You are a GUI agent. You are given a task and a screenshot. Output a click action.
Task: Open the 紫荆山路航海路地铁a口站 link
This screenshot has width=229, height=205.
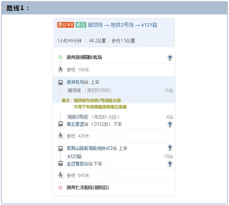(x=92, y=148)
